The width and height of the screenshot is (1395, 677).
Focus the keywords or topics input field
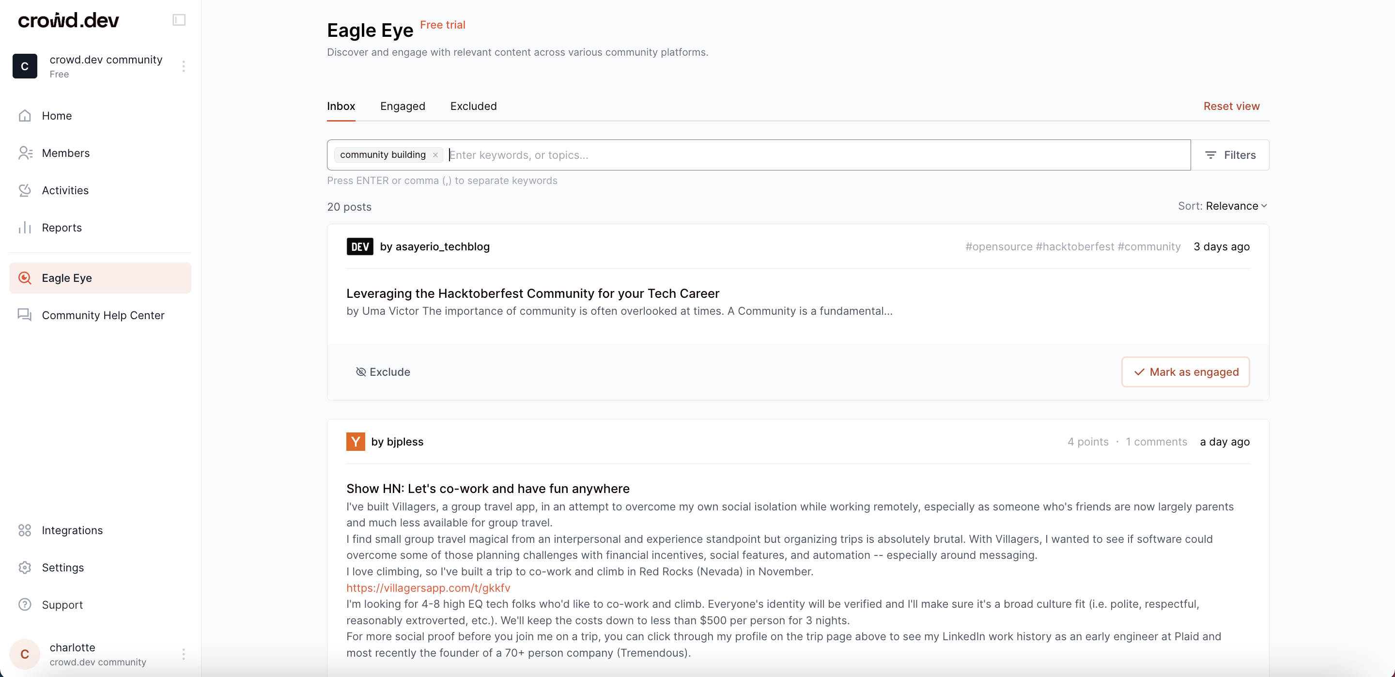tap(758, 155)
